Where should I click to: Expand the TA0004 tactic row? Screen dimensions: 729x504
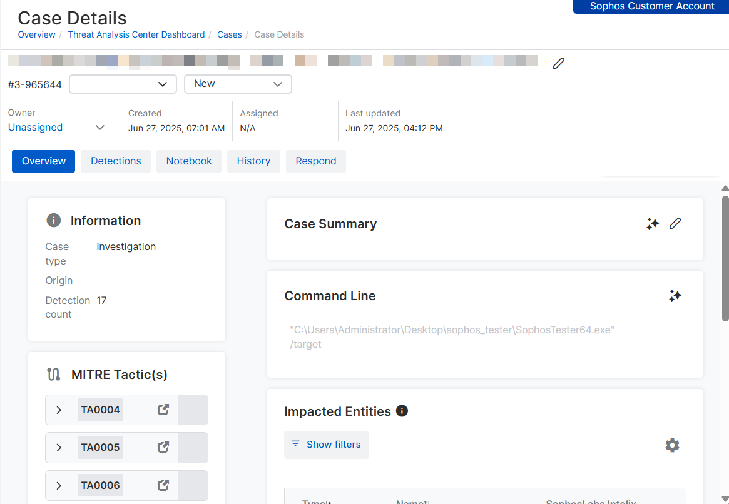[x=59, y=410]
